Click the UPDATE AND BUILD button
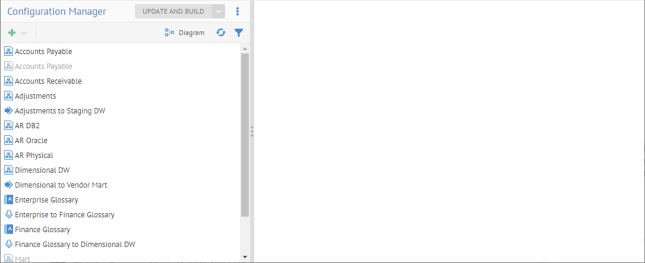This screenshot has height=263, width=645. coord(173,11)
